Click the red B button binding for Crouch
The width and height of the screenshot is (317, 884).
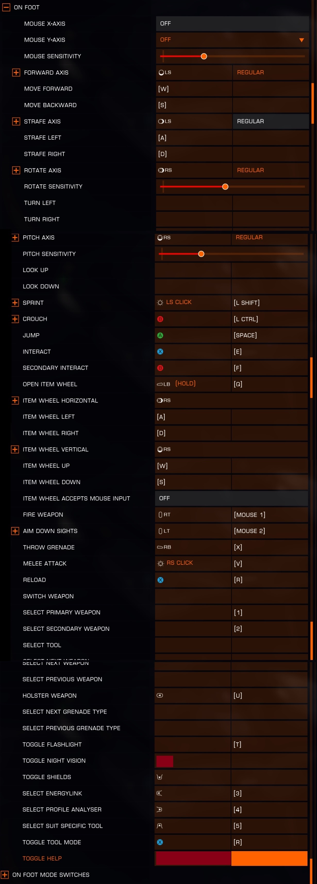point(160,319)
